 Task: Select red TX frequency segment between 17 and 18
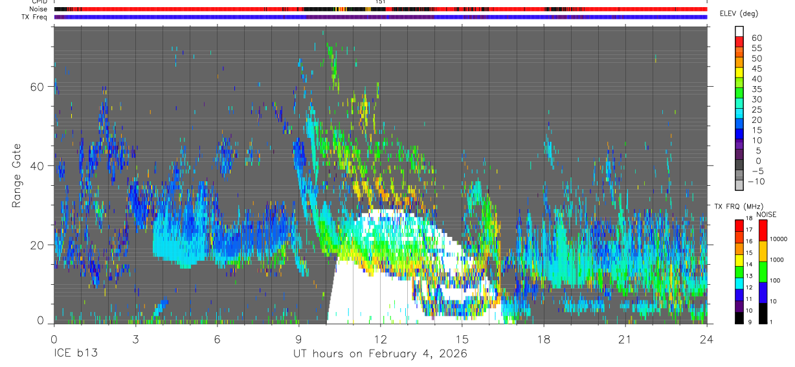click(x=739, y=225)
